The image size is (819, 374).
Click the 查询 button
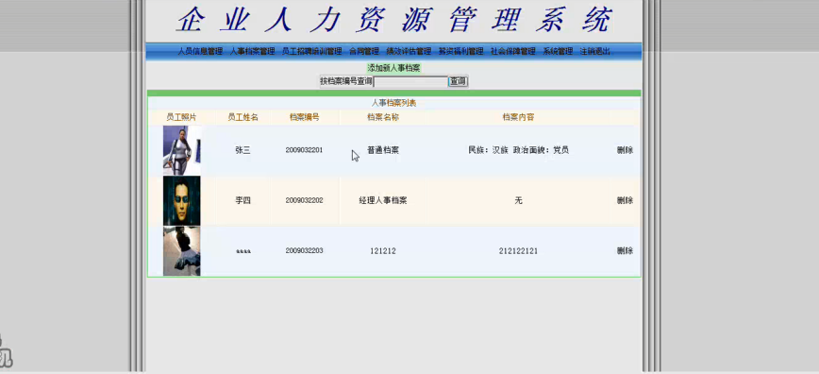click(458, 81)
